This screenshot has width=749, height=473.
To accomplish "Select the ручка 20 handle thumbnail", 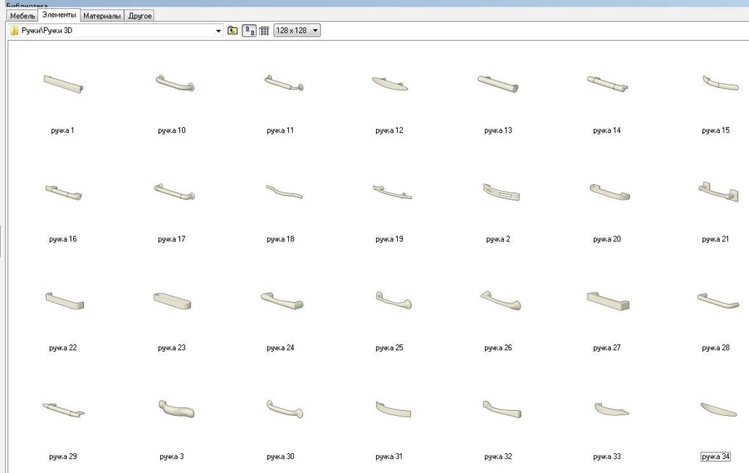I will tap(609, 192).
